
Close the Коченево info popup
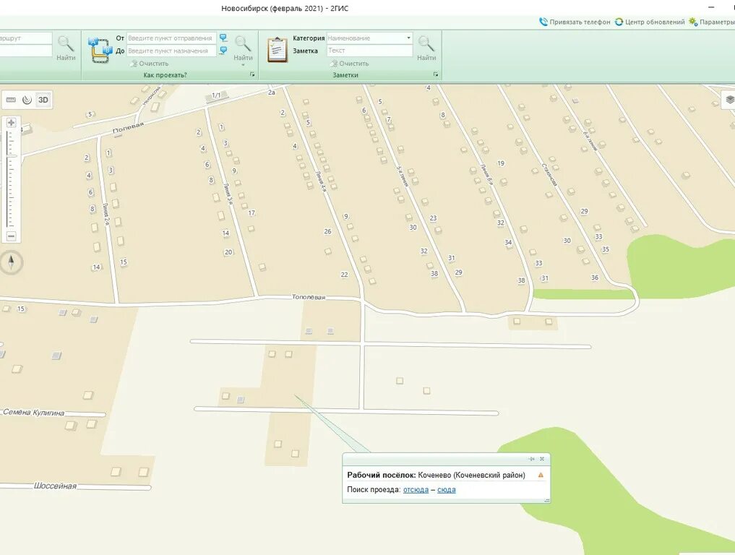tap(542, 459)
